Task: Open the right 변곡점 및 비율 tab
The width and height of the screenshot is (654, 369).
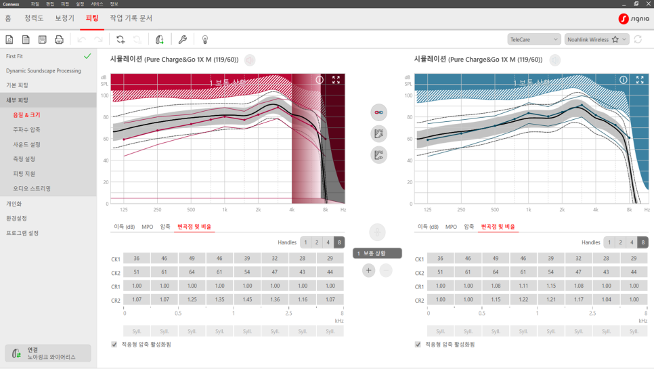Action: 498,227
